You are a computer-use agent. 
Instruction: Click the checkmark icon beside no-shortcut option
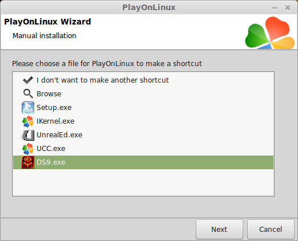[x=28, y=80]
